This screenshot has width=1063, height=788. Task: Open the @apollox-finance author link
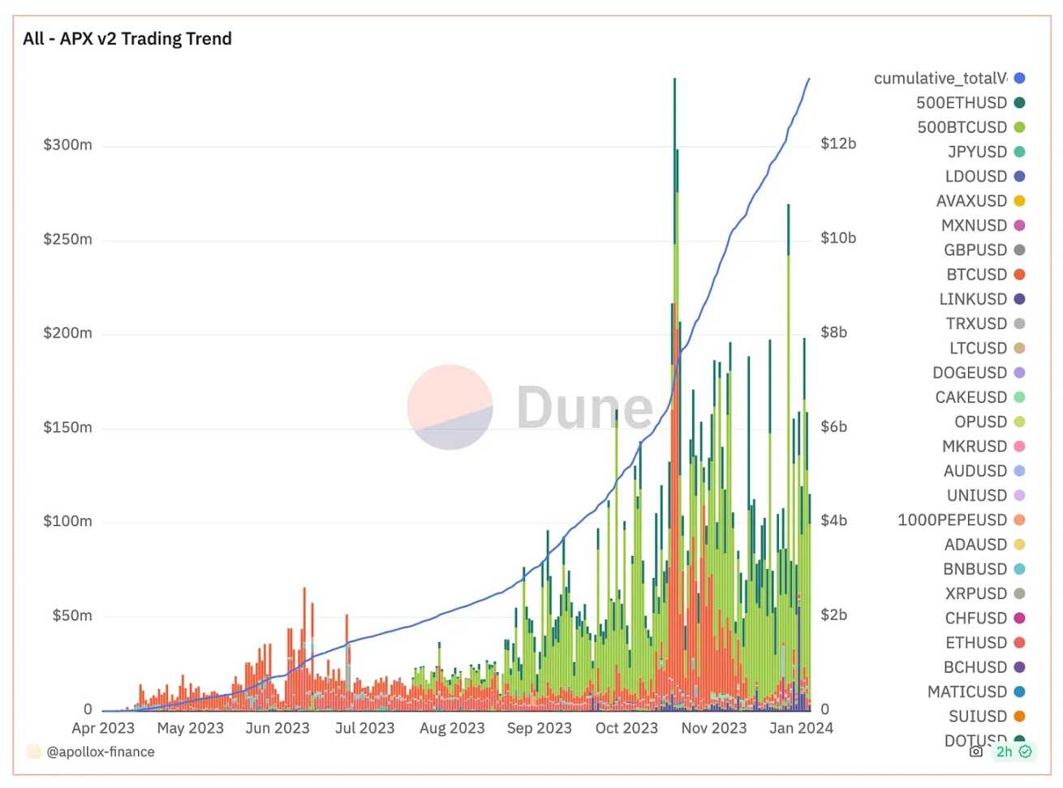coord(101,752)
